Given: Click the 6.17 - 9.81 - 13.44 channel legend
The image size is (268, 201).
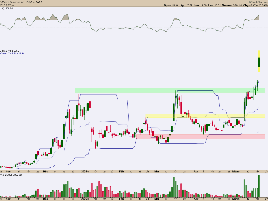Looking at the screenshot, I should (15, 54).
